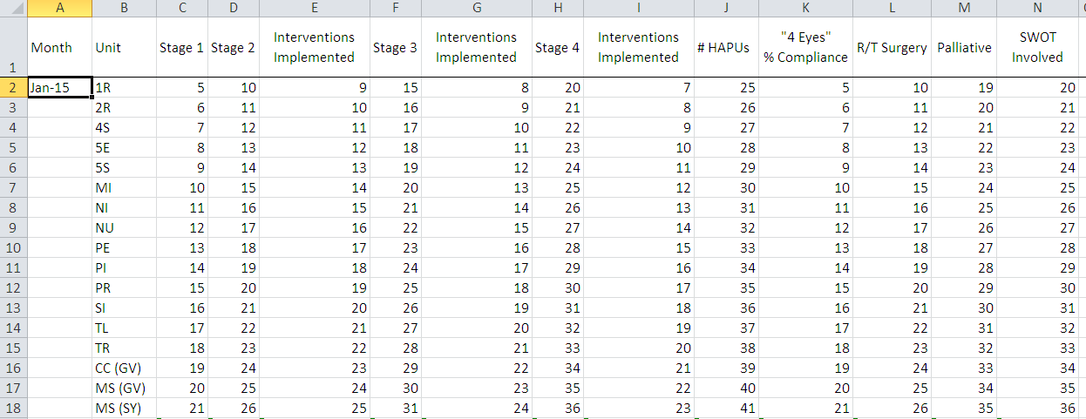Select the 1R unit cell
Screen dimensions: 1086x419
click(124, 87)
